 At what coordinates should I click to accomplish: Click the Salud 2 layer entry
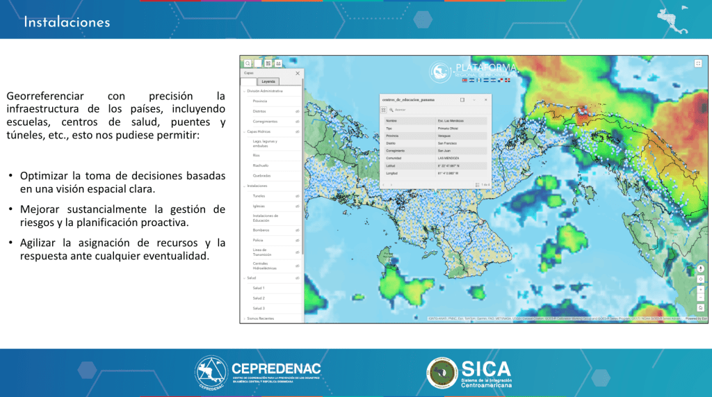pos(259,298)
